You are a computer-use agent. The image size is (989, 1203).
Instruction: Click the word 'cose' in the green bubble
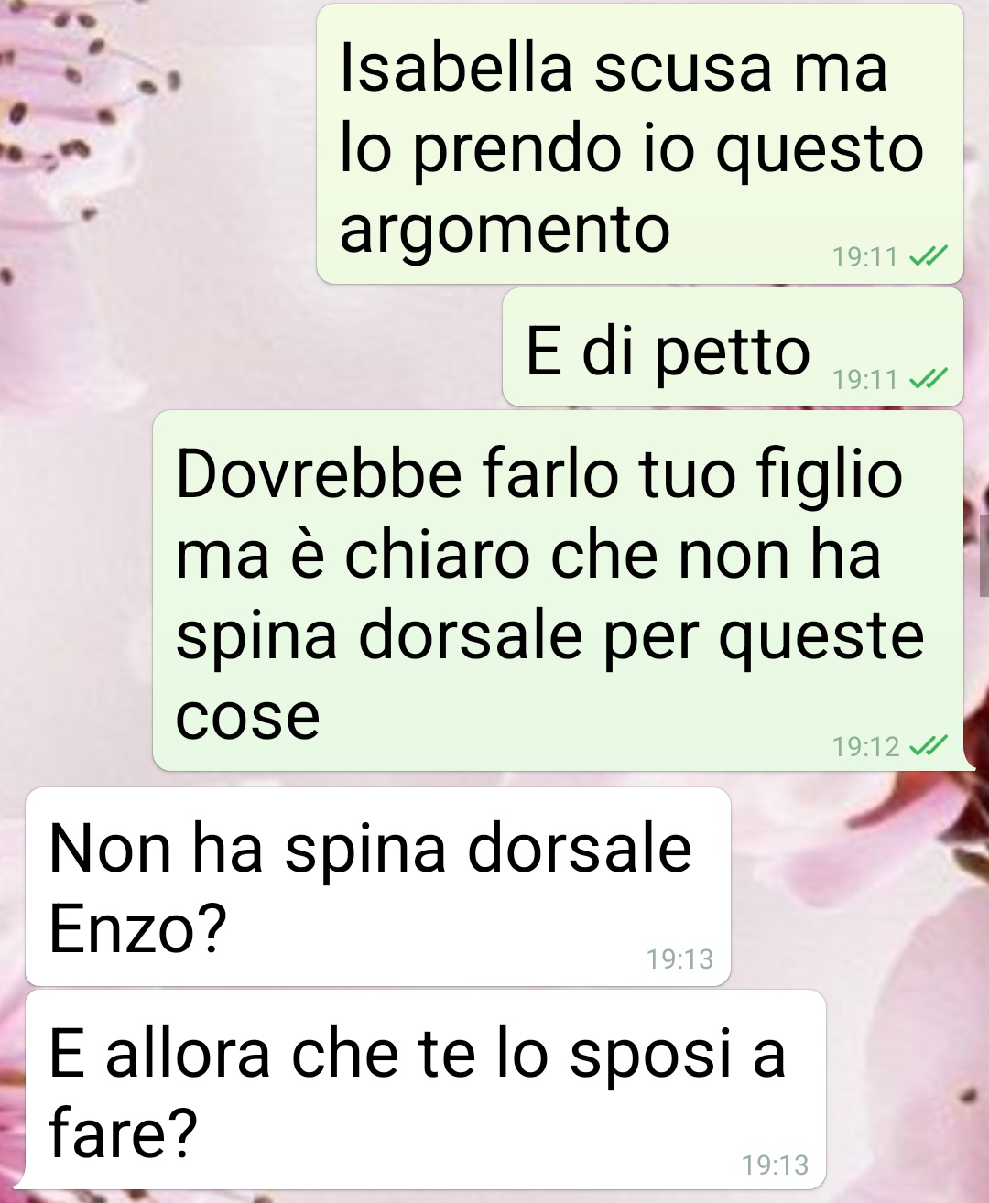coord(247,716)
